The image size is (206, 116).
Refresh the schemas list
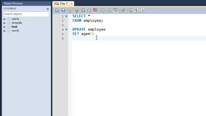point(48,9)
